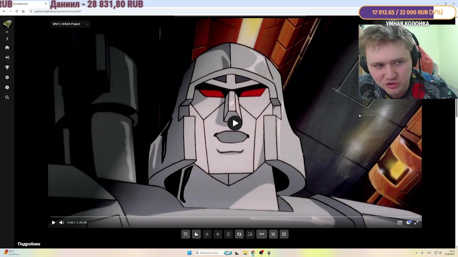Open the clock showing 15:07
Image resolution: width=458 pixels, height=257 pixels.
(x=449, y=253)
